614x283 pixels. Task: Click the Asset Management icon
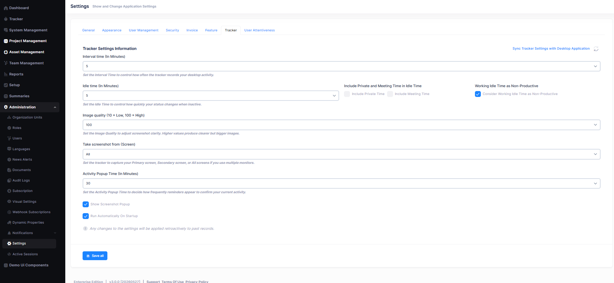6,52
